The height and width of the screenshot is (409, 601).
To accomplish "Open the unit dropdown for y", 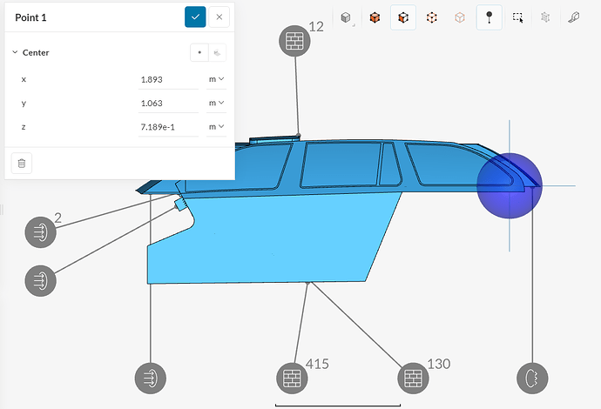I will 217,104.
